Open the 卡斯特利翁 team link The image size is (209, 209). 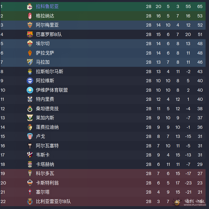47,183
